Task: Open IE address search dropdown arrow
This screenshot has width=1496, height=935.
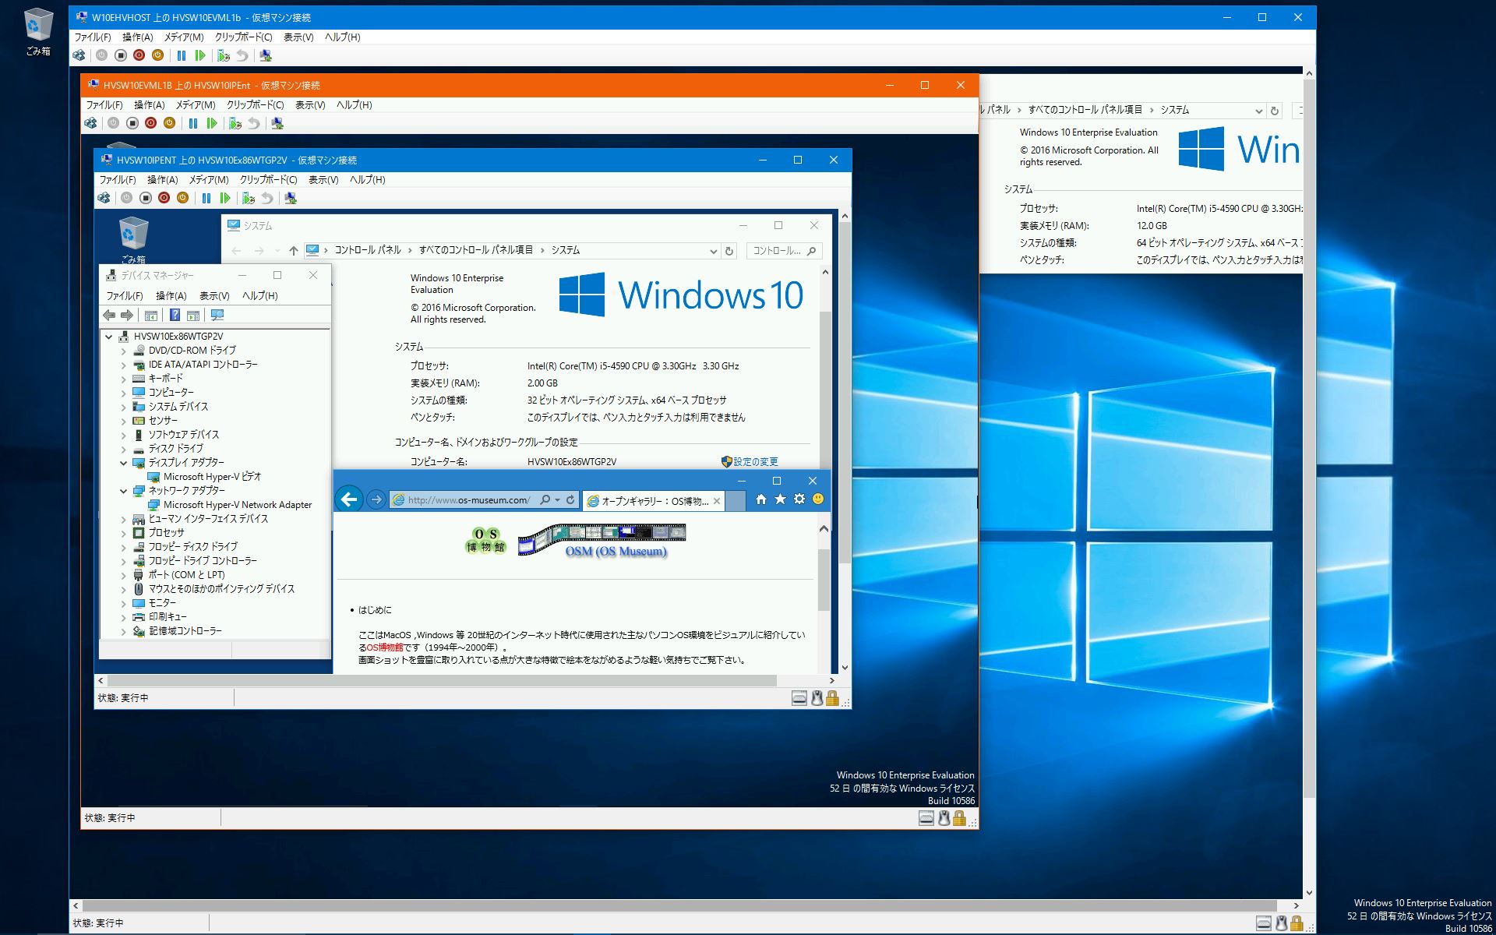Action: tap(557, 500)
